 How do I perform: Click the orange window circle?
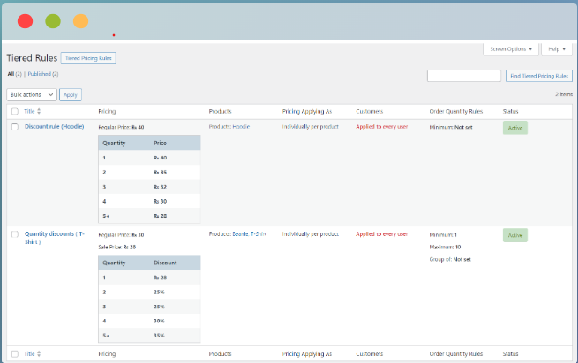click(x=80, y=21)
